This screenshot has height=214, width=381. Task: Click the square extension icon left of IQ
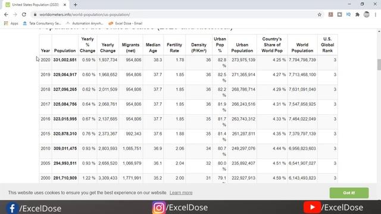click(339, 14)
